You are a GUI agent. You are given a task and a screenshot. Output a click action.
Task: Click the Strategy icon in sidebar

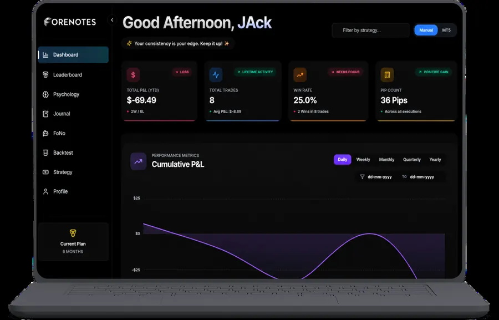pos(45,172)
